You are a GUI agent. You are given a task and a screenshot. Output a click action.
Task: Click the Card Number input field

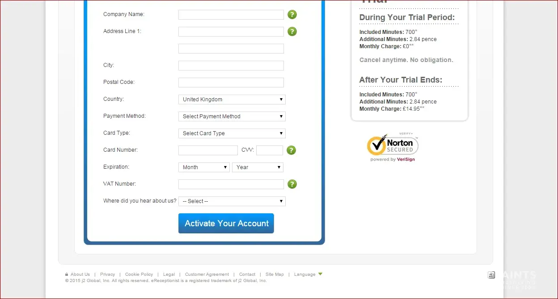(208, 150)
